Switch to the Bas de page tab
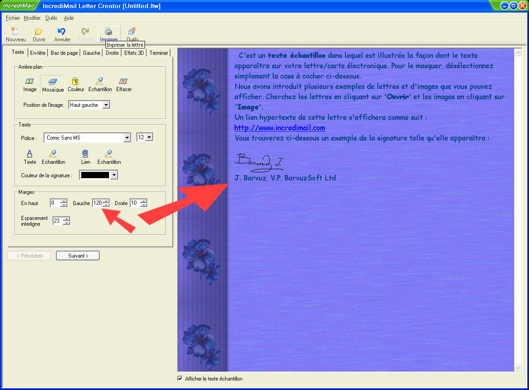The width and height of the screenshot is (529, 390). click(64, 53)
